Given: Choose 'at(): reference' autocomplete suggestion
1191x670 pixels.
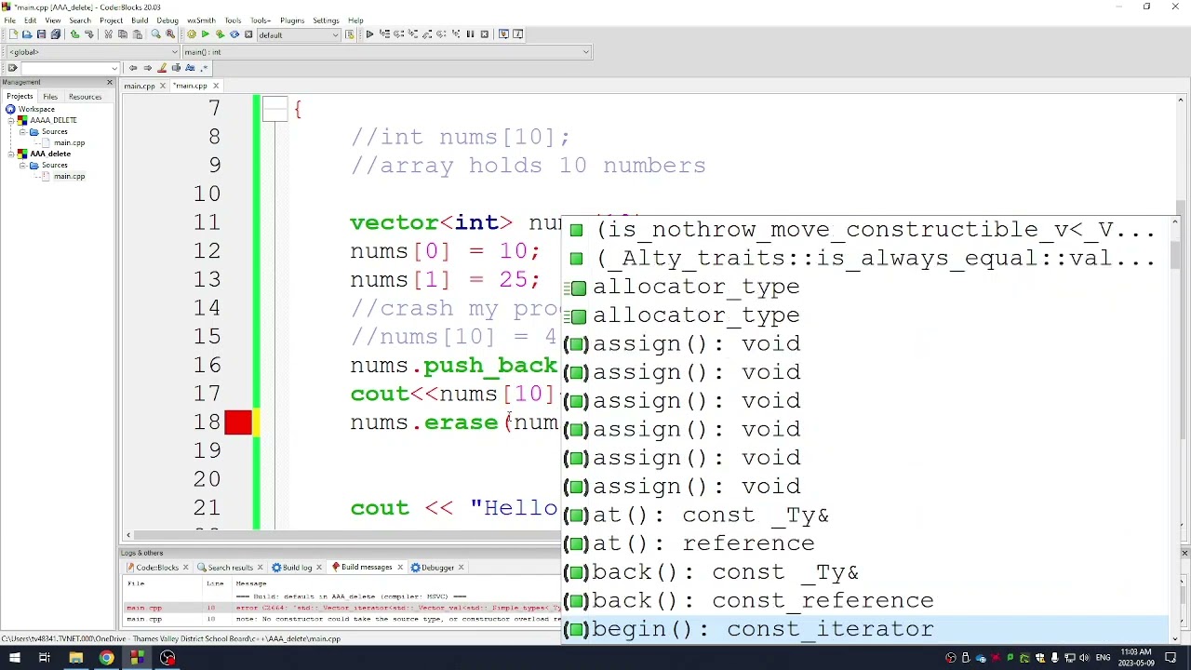Looking at the screenshot, I should coord(864,543).
